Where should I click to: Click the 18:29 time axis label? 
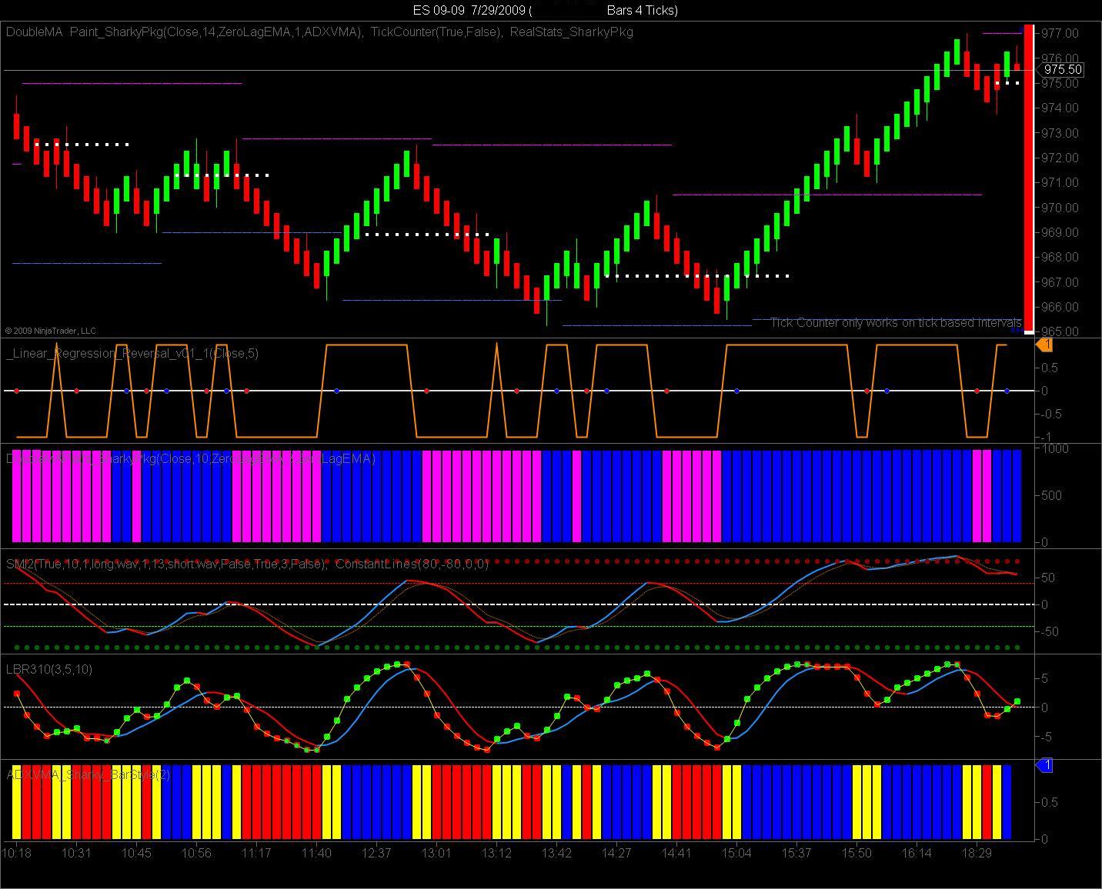click(x=977, y=853)
